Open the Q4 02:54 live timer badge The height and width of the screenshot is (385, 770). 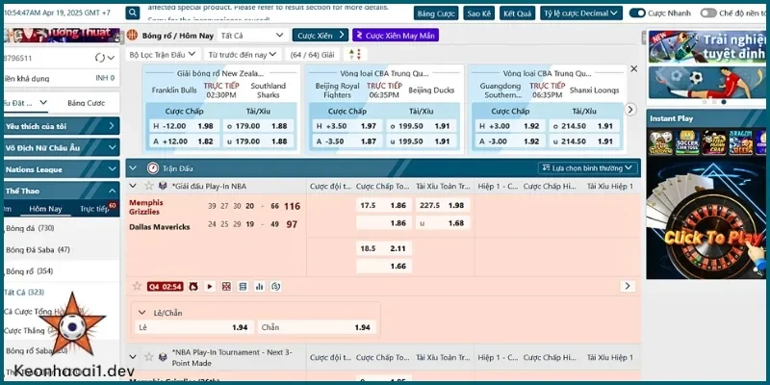165,286
